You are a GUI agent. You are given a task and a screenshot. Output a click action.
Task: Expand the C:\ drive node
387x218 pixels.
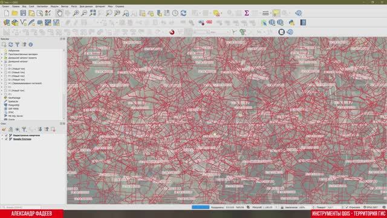coord(2,65)
